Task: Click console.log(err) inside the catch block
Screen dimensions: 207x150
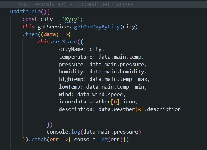Action: (x=98, y=140)
